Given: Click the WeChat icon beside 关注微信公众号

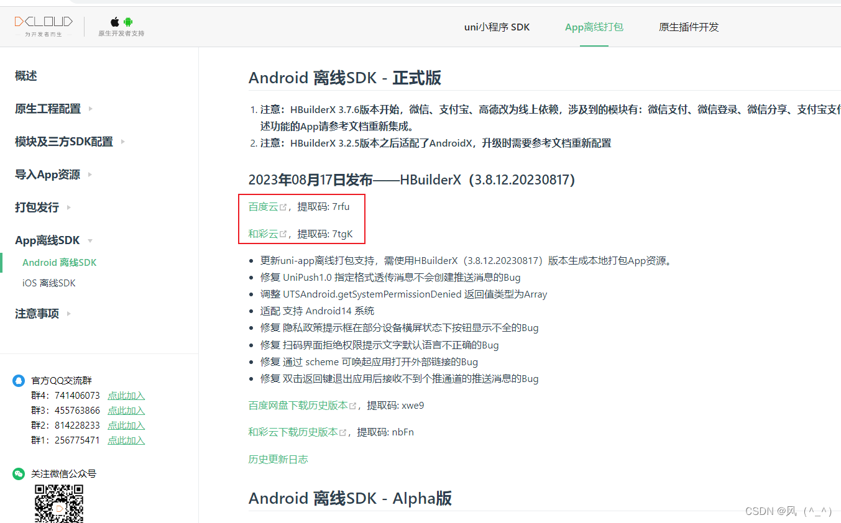Looking at the screenshot, I should coord(19,474).
